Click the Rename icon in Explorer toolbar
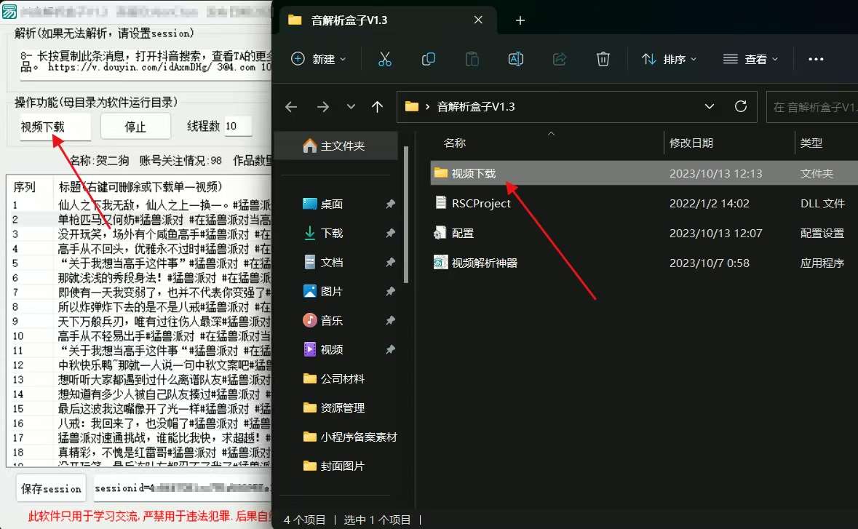 tap(516, 60)
